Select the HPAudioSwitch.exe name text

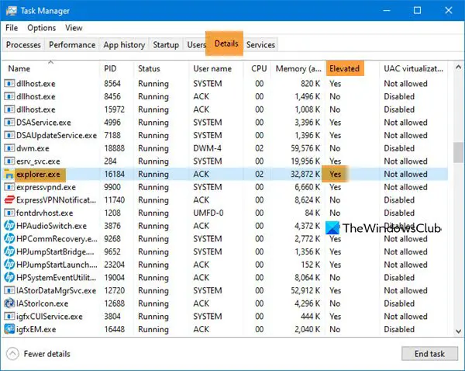pos(52,226)
